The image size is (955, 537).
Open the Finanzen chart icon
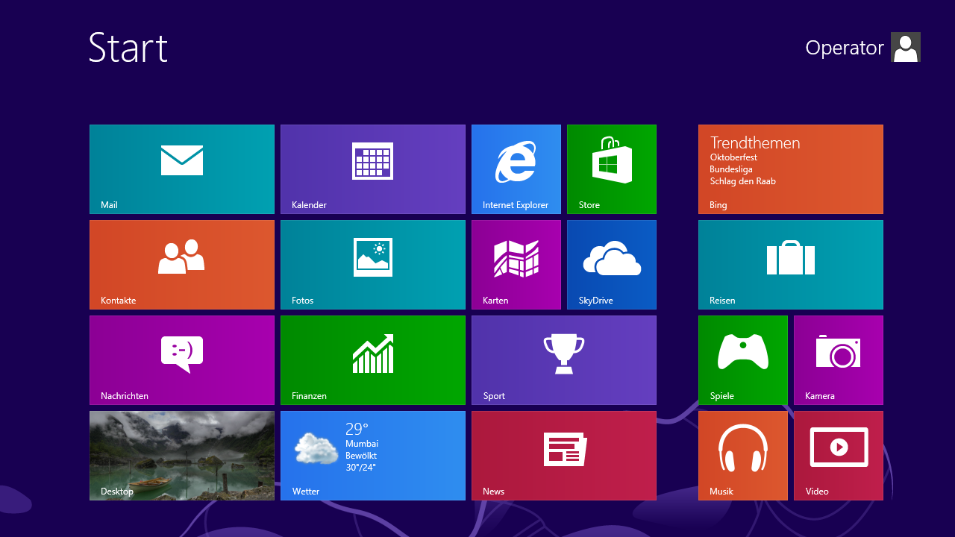click(x=373, y=354)
